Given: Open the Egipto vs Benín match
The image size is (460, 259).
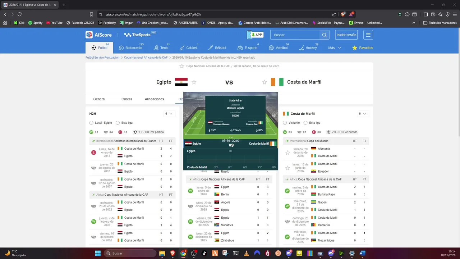Looking at the screenshot, I should [x=229, y=191].
